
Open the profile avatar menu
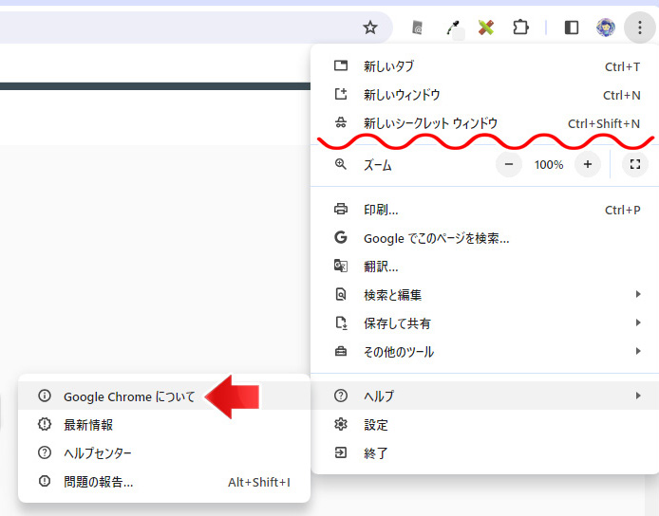coord(606,28)
